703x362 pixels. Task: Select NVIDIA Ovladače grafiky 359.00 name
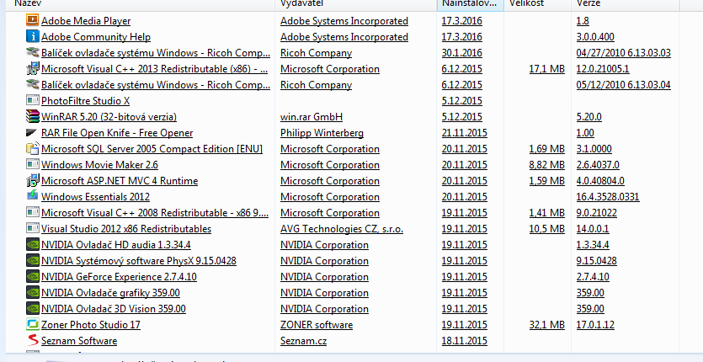[111, 293]
